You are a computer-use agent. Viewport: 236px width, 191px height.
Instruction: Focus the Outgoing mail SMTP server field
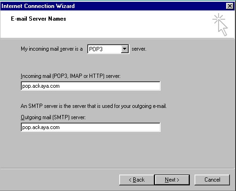point(90,127)
